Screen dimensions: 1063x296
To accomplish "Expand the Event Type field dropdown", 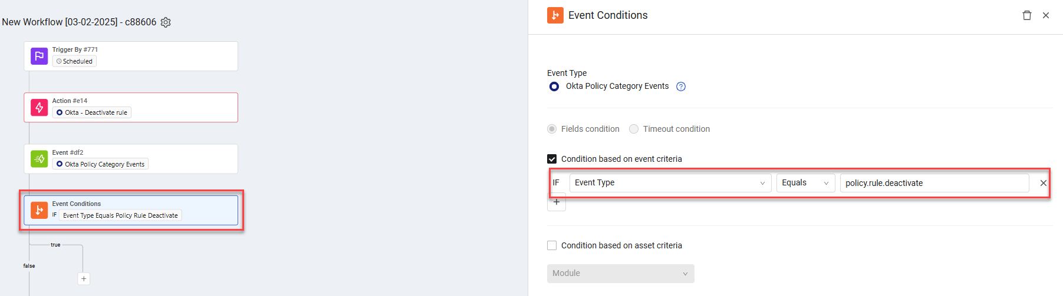I will coord(670,183).
